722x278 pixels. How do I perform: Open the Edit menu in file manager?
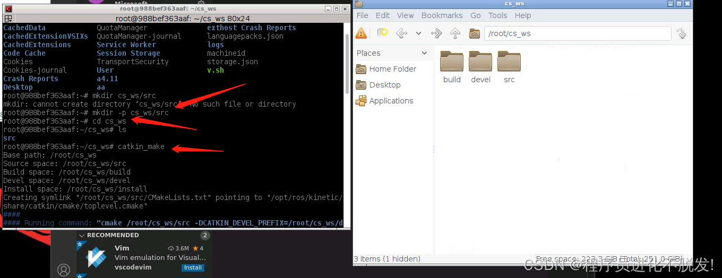383,15
